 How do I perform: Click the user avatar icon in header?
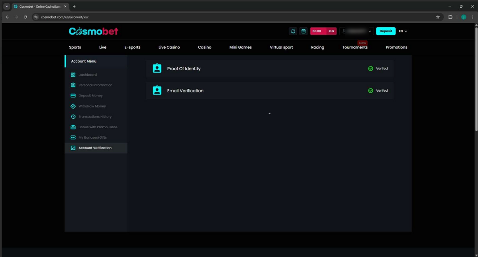[345, 31]
